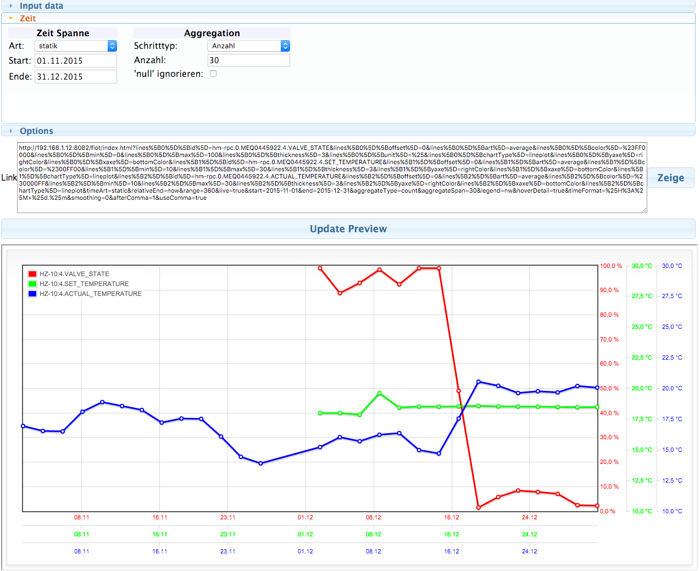This screenshot has height=571, width=700.
Task: Click the green 30,0 °C axis label
Action: 642,266
